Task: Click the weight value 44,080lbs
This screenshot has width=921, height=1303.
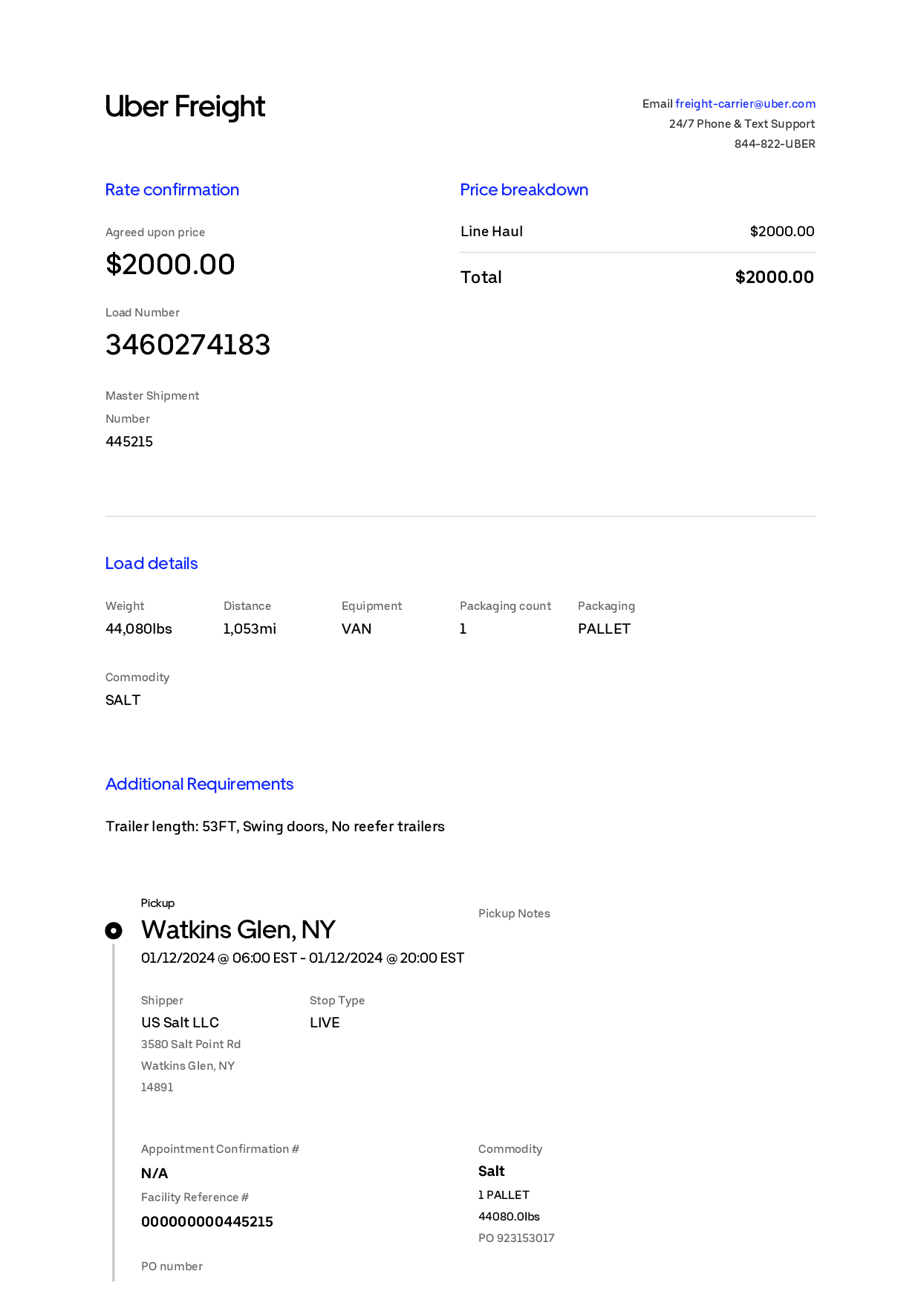Action: [139, 628]
